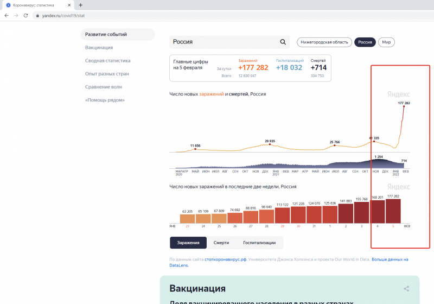The width and height of the screenshot is (434, 304).
Task: Open Сводная статистика in sidebar
Action: [x=107, y=61]
